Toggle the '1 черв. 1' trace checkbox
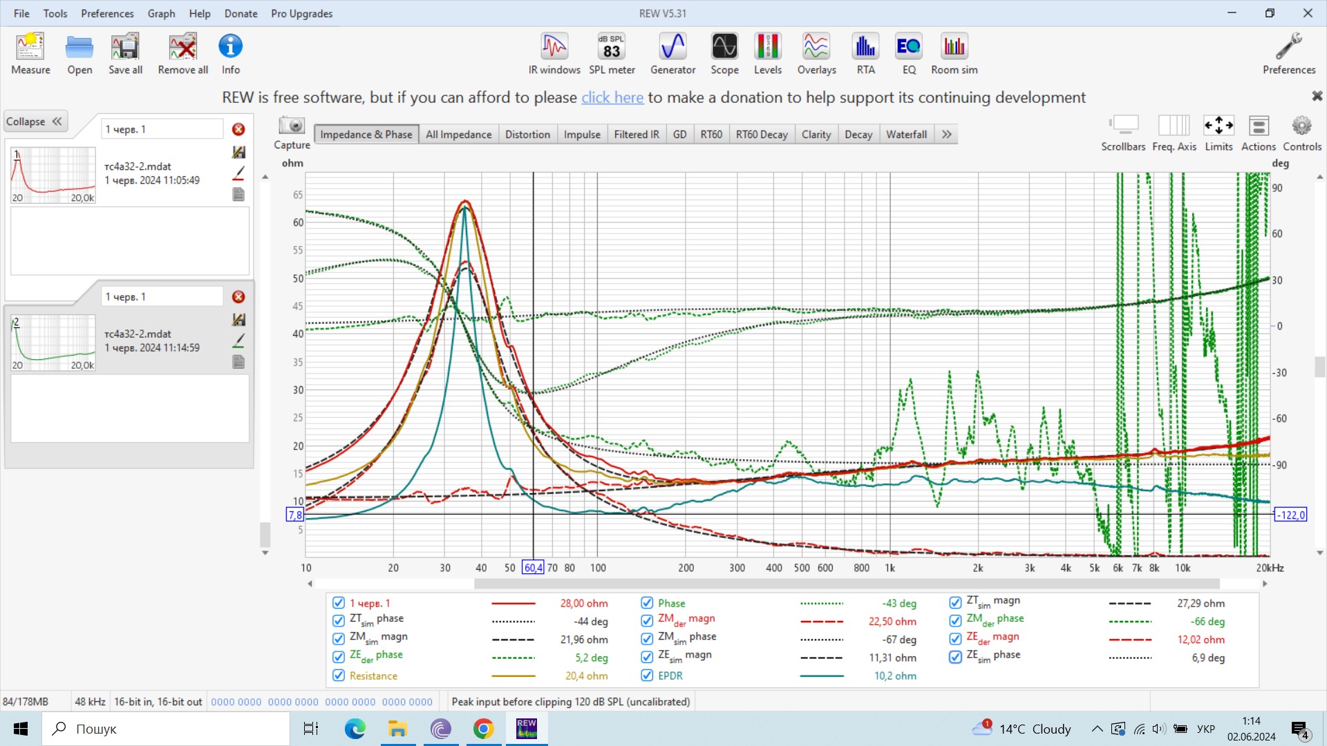Image resolution: width=1327 pixels, height=746 pixels. (x=339, y=603)
